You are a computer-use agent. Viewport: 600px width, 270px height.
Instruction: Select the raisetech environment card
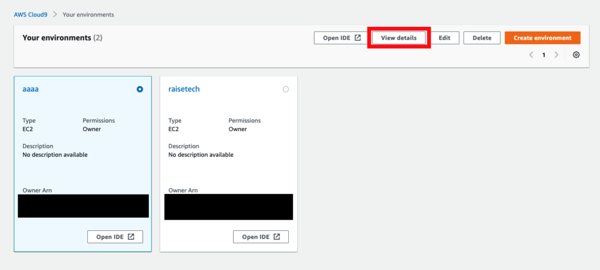(x=229, y=164)
